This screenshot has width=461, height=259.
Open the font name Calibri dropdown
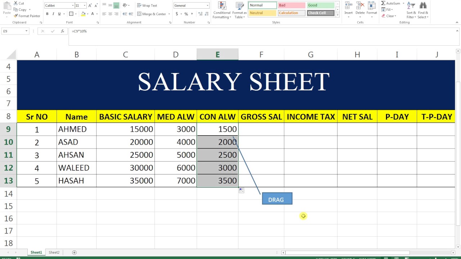click(73, 5)
